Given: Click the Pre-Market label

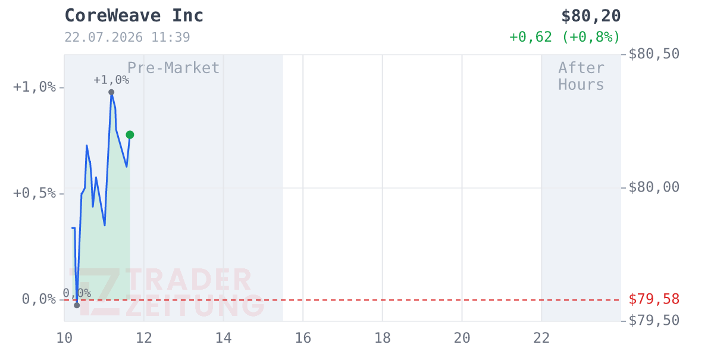Looking at the screenshot, I should pyautogui.click(x=173, y=68).
